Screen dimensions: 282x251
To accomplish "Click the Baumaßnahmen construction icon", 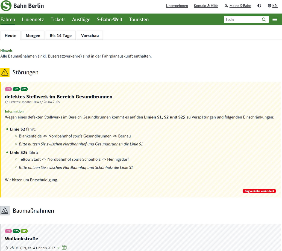I will pyautogui.click(x=5, y=211).
